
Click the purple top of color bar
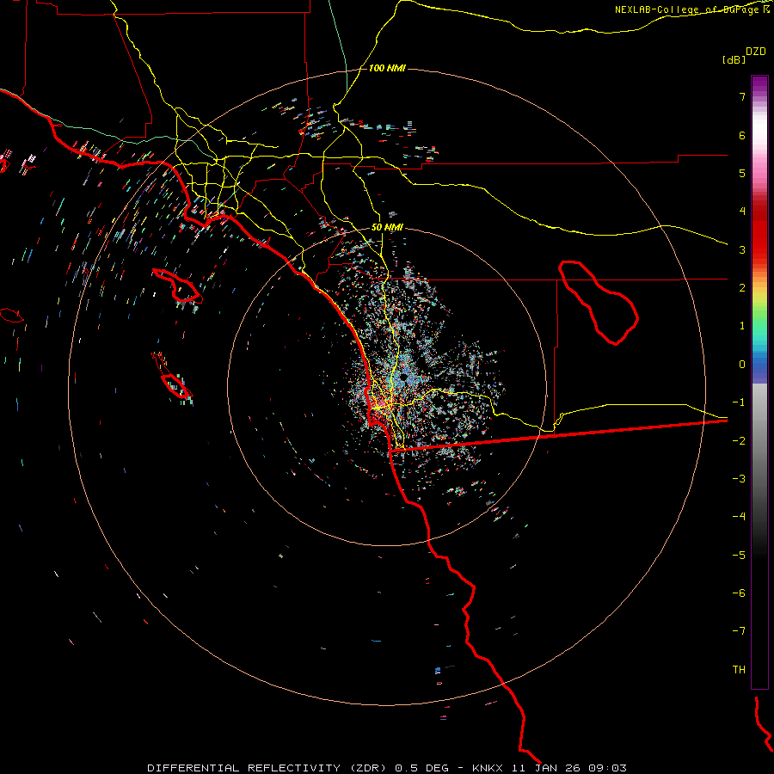[x=759, y=85]
